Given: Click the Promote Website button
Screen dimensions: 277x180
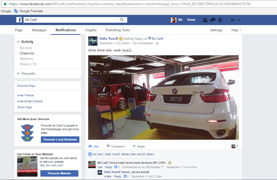Looking at the screenshot, I should tap(59, 174).
